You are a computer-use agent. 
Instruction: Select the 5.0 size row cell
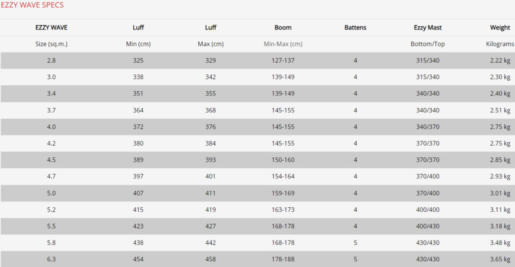[51, 193]
